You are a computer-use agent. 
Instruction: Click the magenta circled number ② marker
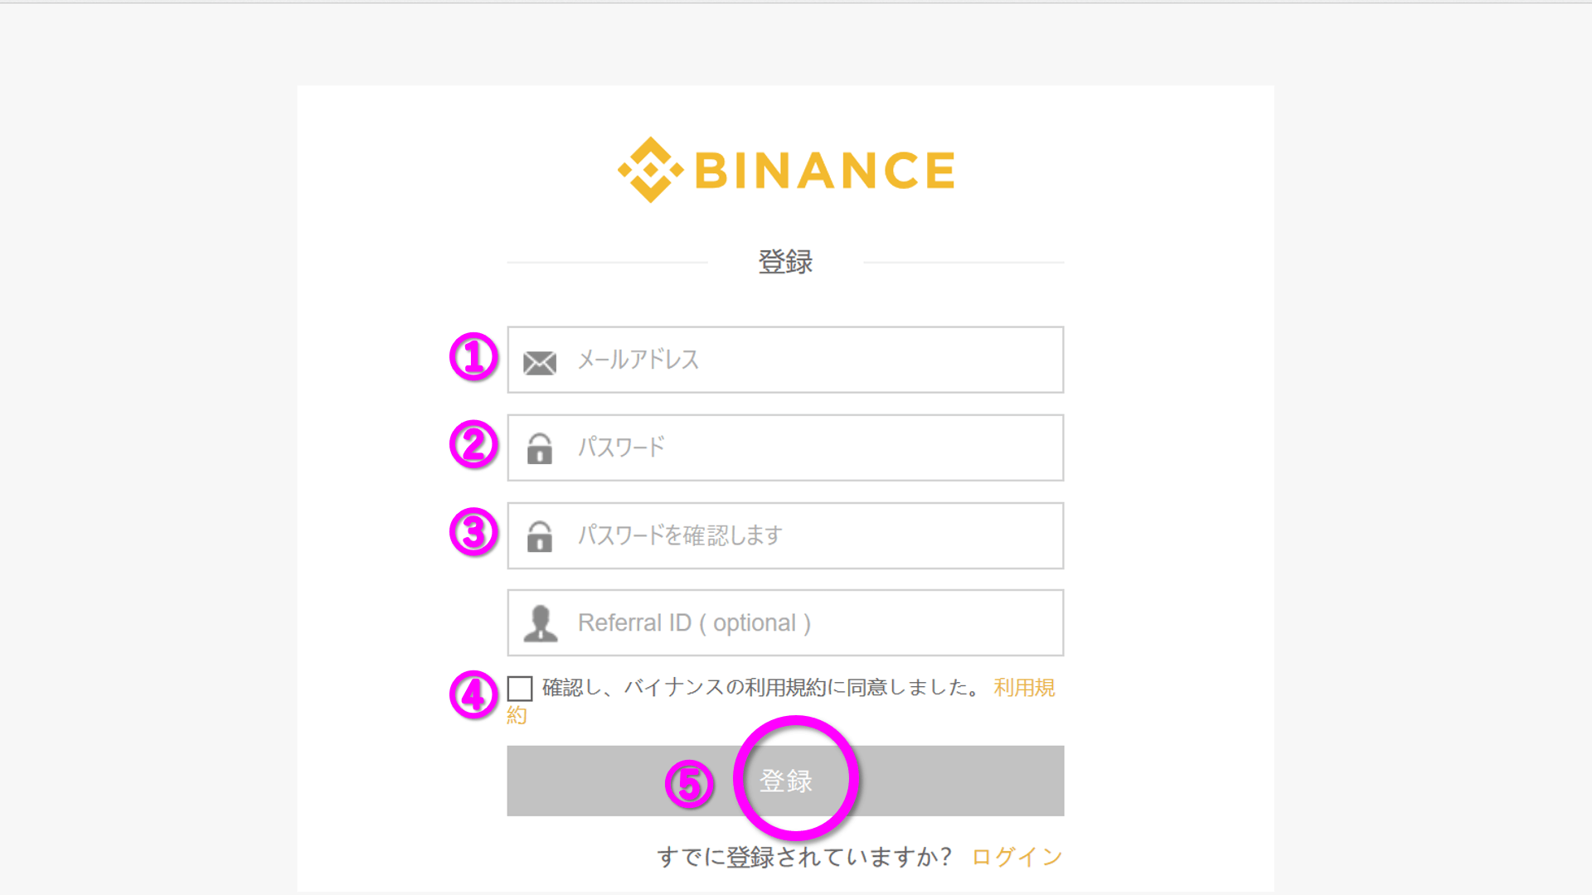(x=473, y=444)
